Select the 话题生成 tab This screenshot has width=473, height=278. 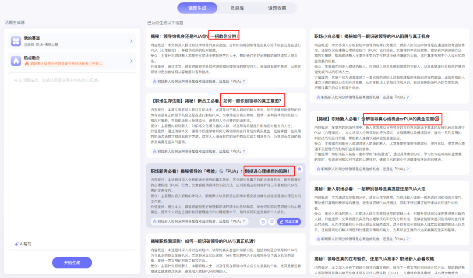pos(197,8)
